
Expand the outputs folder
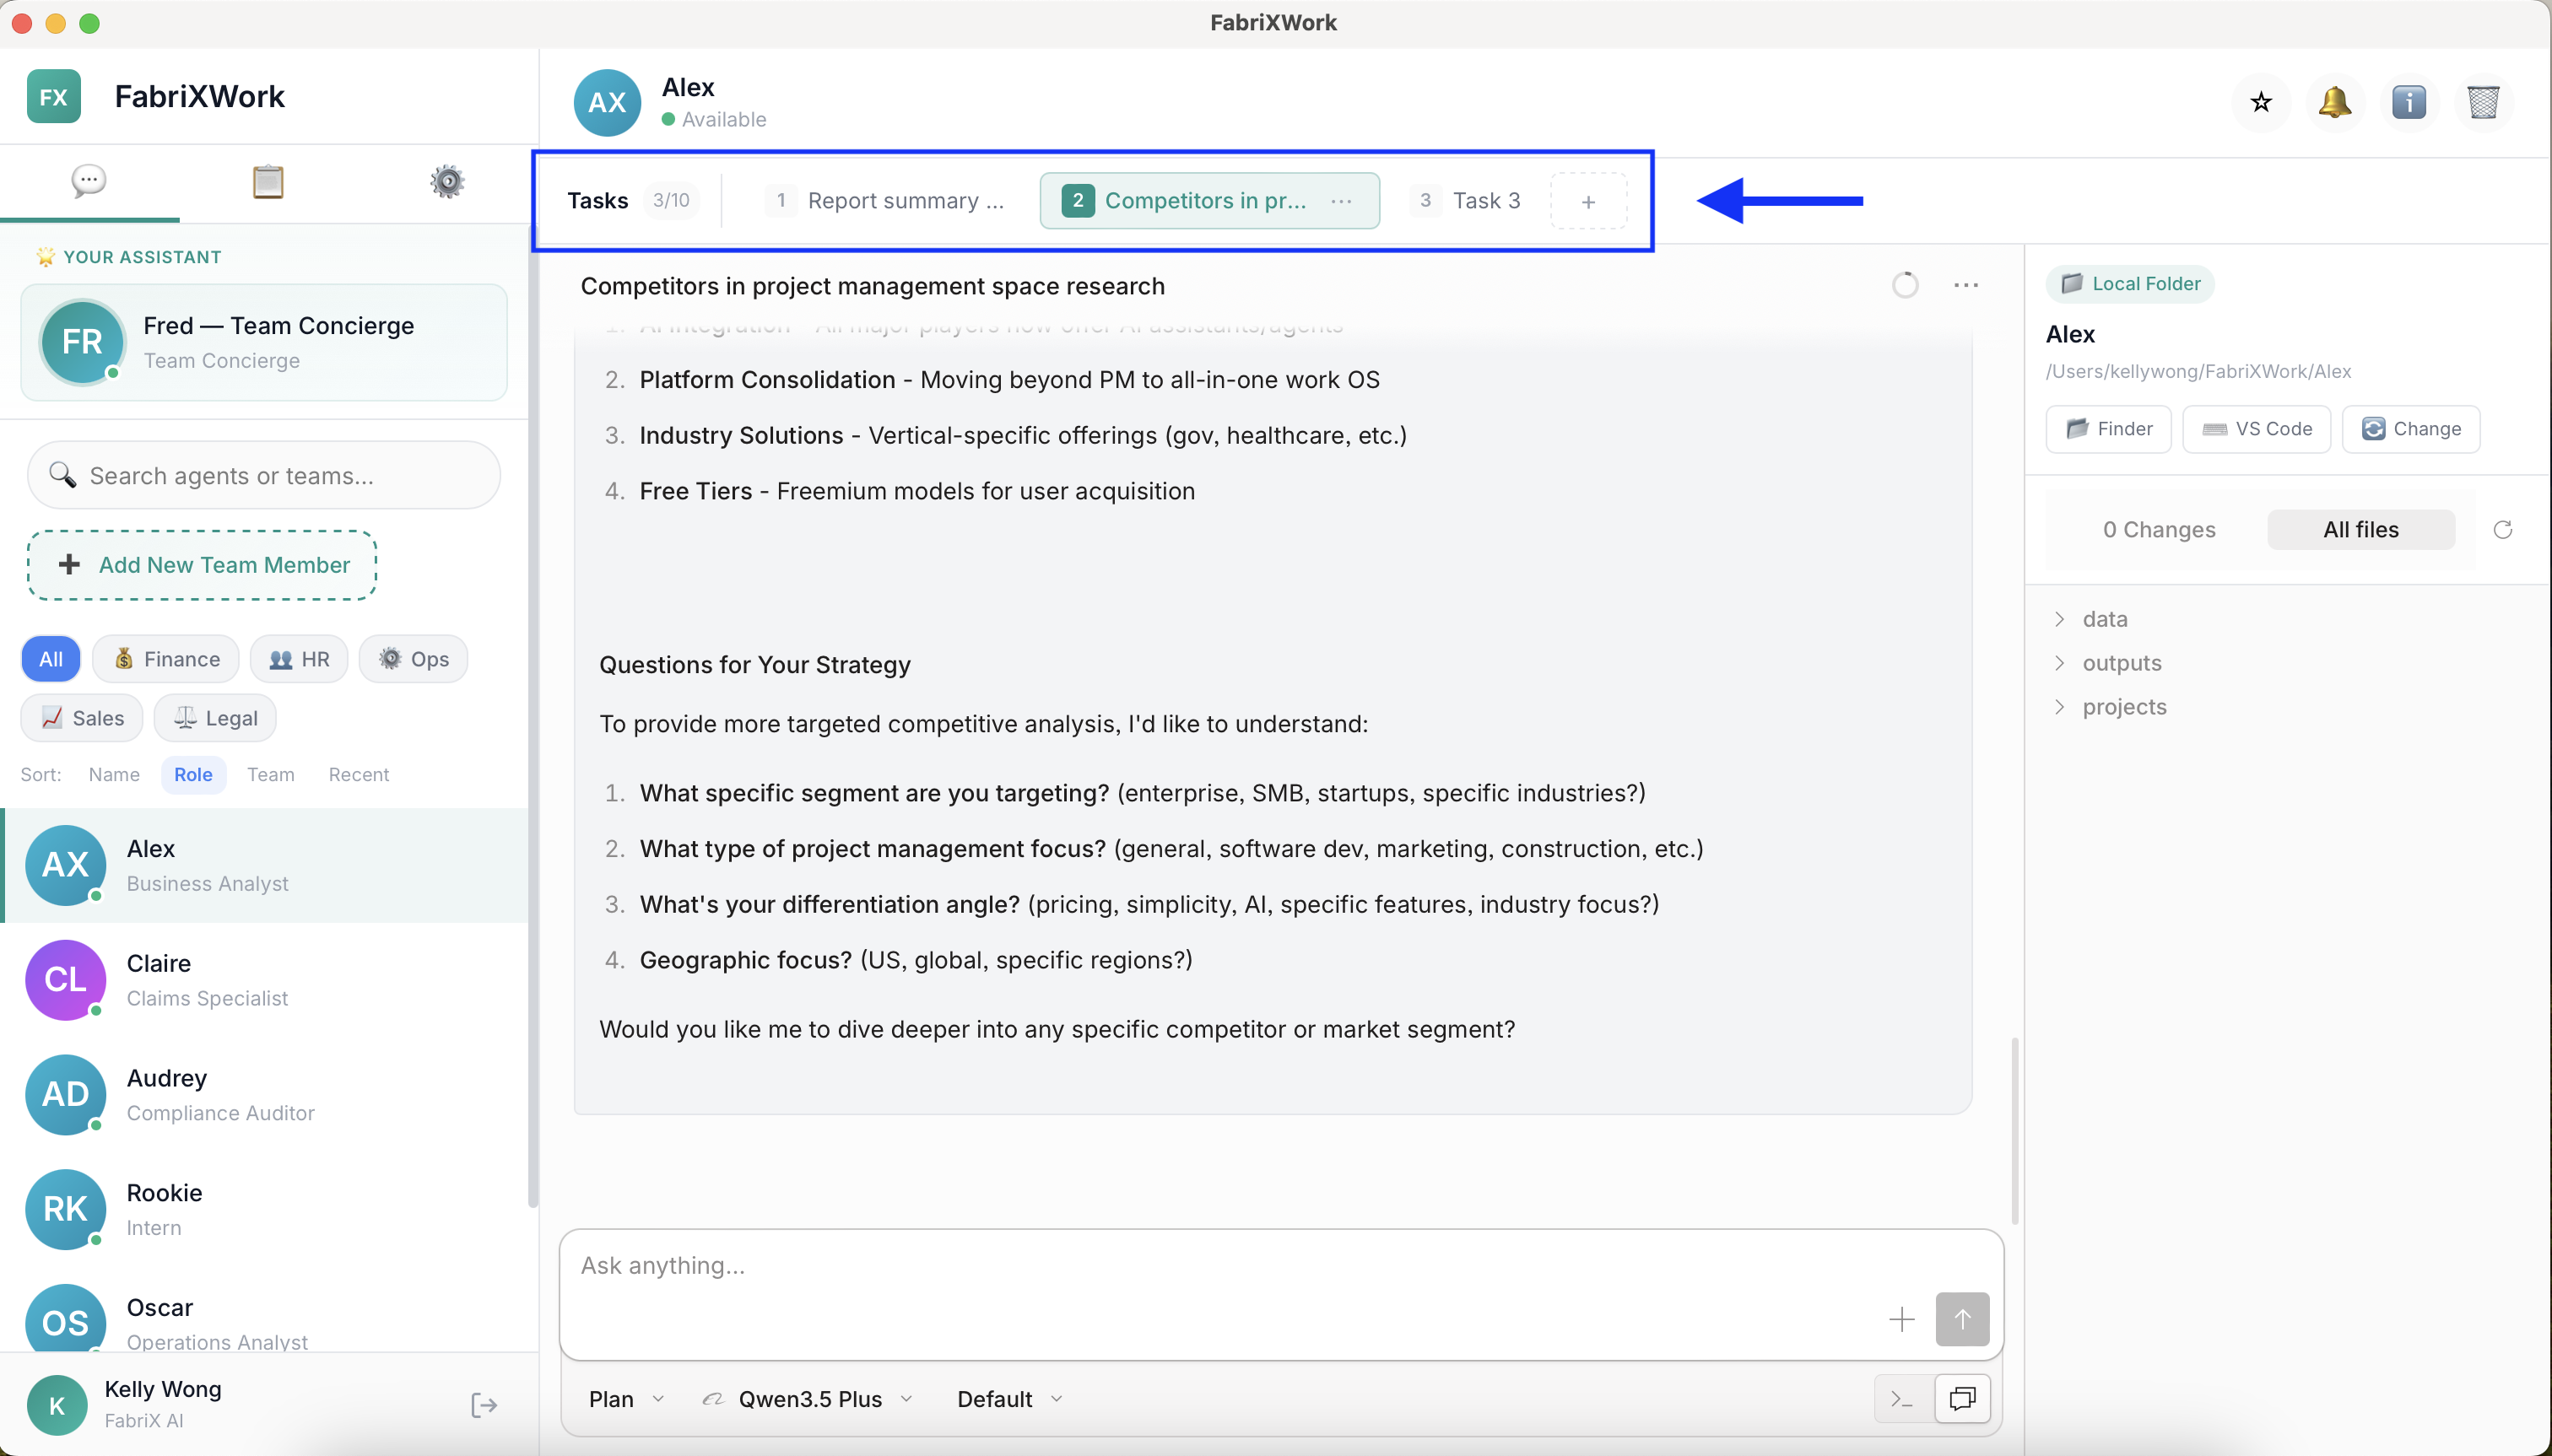pyautogui.click(x=2121, y=663)
